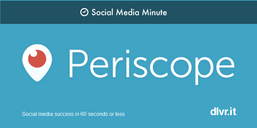Click the final letter e in Periscope

tap(225, 67)
